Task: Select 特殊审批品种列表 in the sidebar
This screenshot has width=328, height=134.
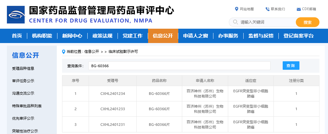Action: point(27,106)
